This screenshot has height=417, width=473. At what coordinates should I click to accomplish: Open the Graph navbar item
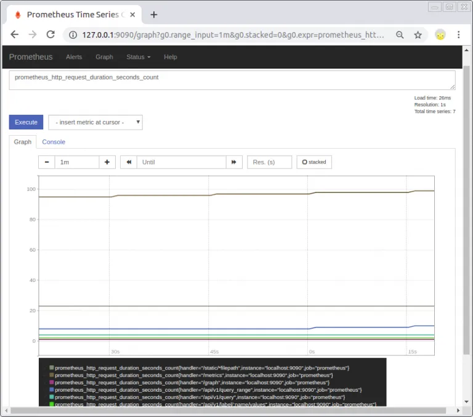(104, 57)
